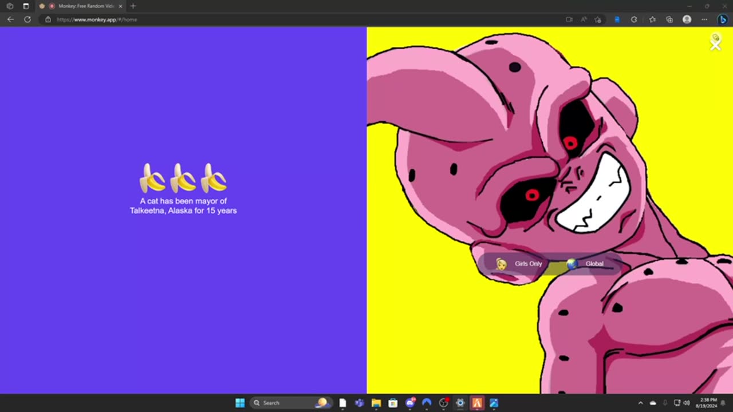This screenshot has height=412, width=733.
Task: Open File Explorer from the taskbar
Action: tap(376, 403)
